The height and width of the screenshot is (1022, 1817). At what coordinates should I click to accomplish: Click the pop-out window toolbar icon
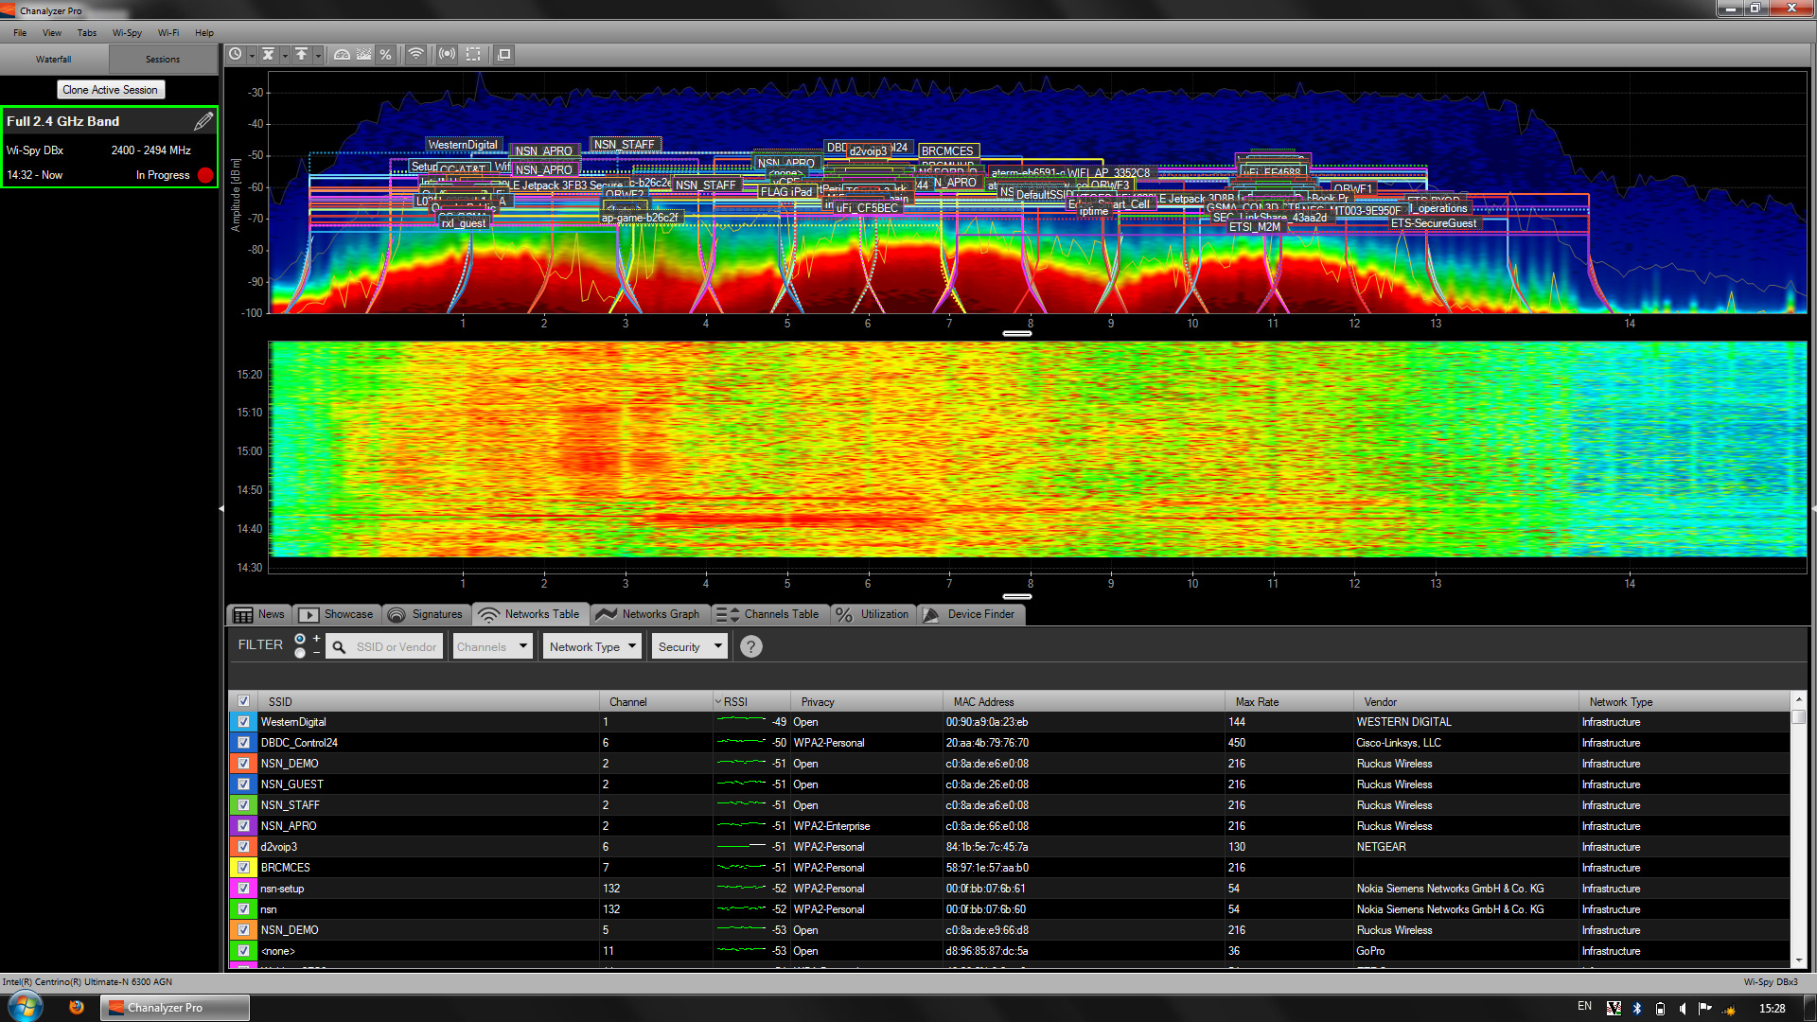pyautogui.click(x=504, y=55)
